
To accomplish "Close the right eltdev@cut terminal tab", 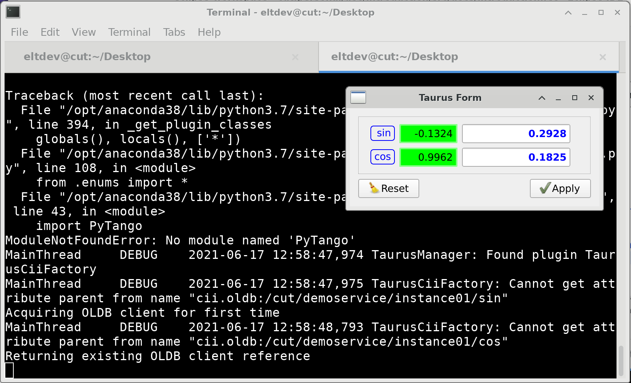I will [x=603, y=57].
